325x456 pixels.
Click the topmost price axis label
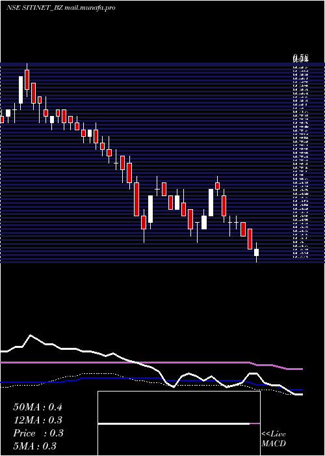pyautogui.click(x=300, y=58)
